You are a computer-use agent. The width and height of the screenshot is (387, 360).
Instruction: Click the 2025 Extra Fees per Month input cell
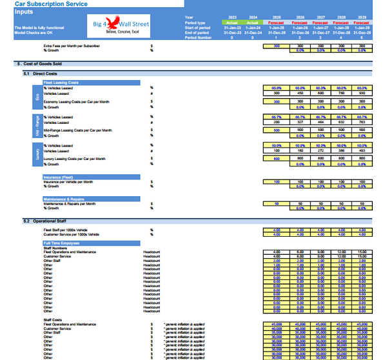276,46
